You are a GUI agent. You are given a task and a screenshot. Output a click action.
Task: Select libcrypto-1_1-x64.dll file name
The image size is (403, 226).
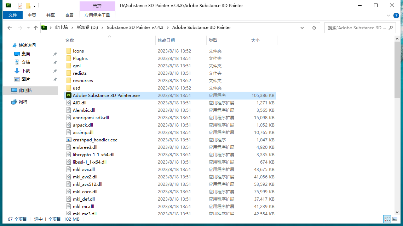coord(93,154)
